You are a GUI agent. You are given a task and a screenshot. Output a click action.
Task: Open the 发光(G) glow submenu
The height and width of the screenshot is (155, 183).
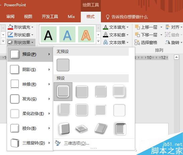point(30,99)
